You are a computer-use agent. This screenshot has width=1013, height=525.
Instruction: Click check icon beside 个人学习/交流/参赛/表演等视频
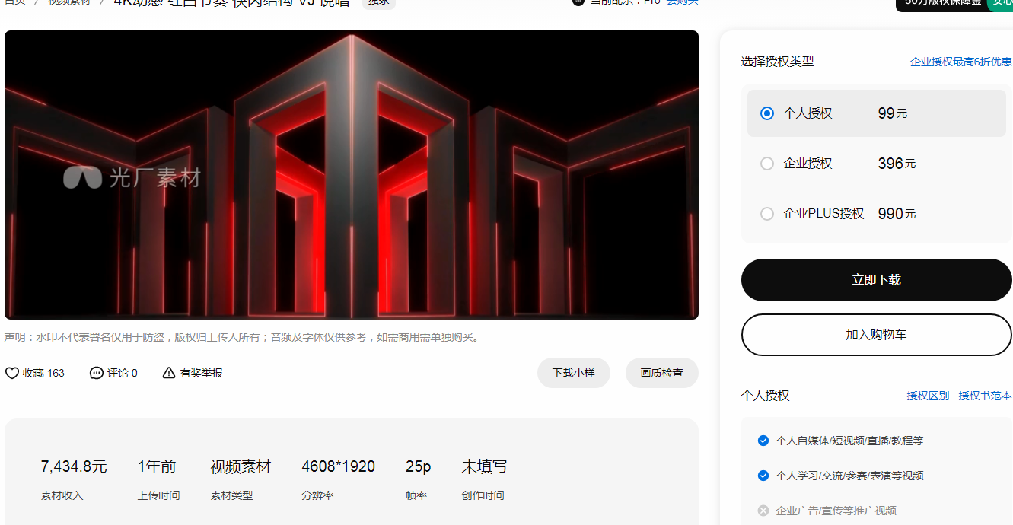[763, 476]
